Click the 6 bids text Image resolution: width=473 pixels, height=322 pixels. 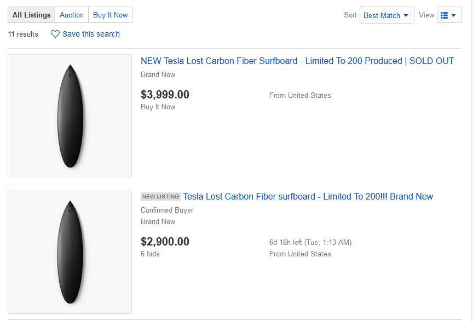[150, 254]
